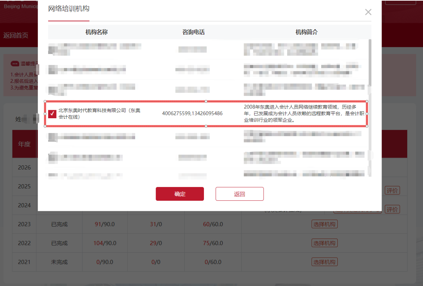Click the 网络培训机构 dialog title
423x286 pixels.
pos(69,9)
